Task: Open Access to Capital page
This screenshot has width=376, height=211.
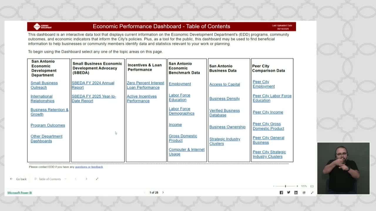Action: point(225,84)
